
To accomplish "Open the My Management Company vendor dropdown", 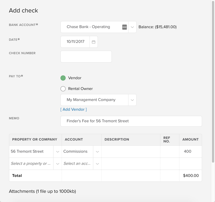I will [132, 100].
